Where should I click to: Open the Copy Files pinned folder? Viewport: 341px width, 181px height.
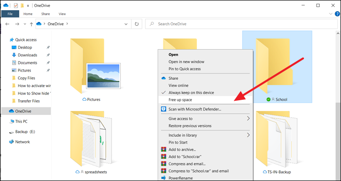click(x=26, y=78)
